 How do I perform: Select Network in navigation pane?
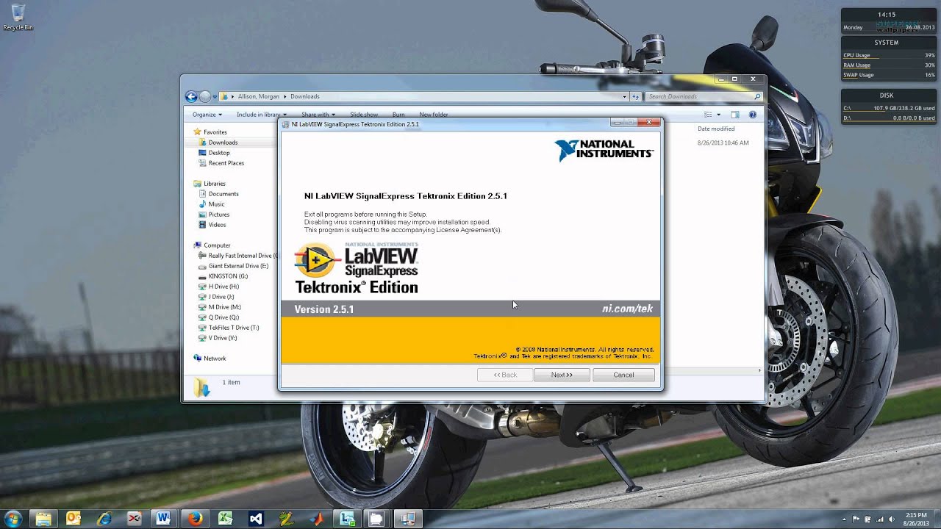210,359
